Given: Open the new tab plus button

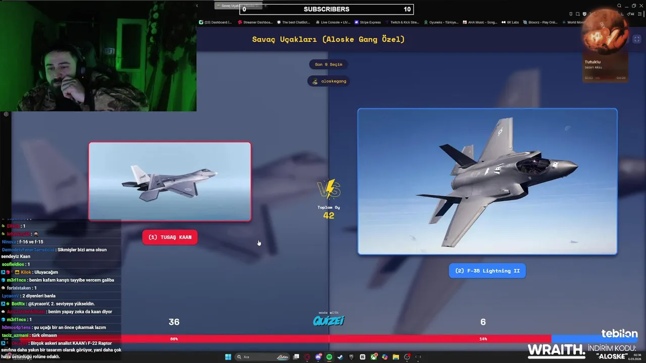Looking at the screenshot, I should (265, 6).
